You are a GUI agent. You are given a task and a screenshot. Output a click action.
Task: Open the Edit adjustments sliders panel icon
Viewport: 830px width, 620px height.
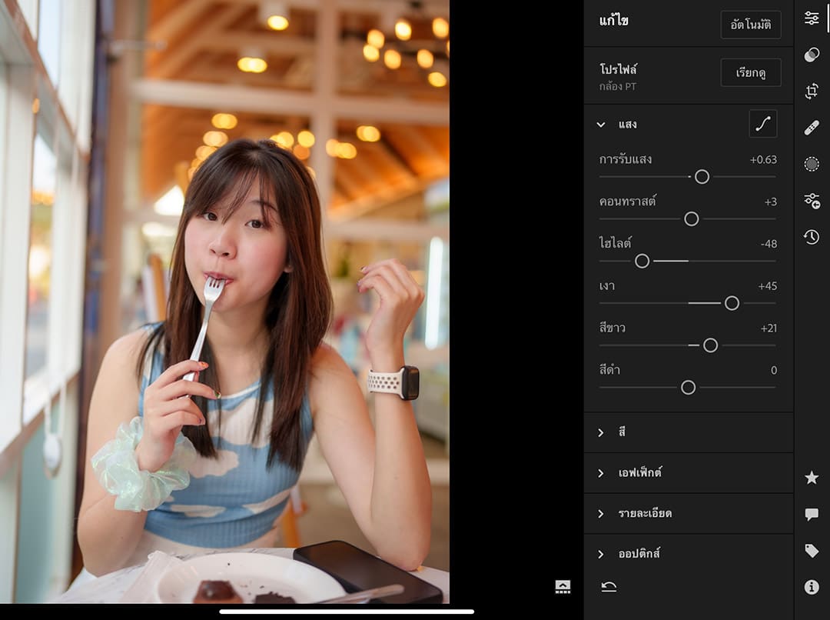click(812, 18)
